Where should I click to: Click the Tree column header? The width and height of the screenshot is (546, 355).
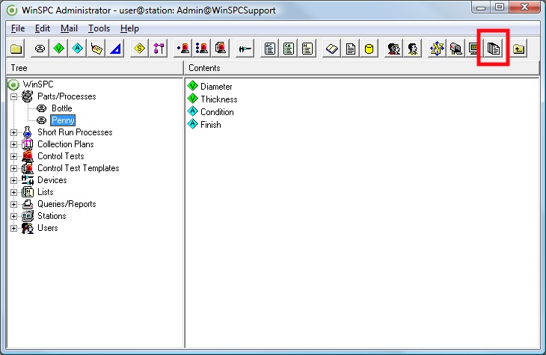(x=94, y=68)
